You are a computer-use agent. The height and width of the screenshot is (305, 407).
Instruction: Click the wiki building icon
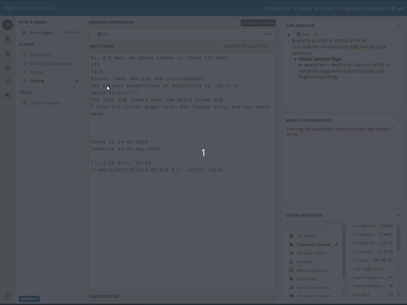click(393, 9)
